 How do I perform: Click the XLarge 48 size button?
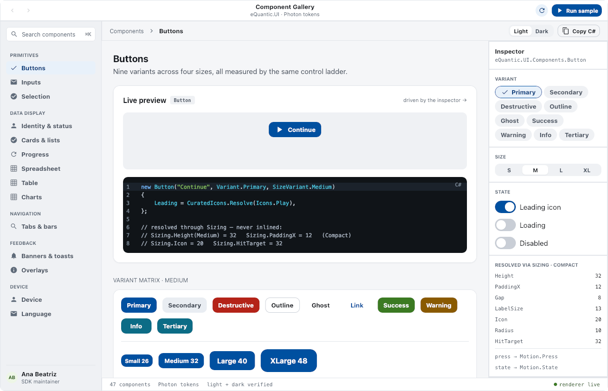[x=289, y=361]
